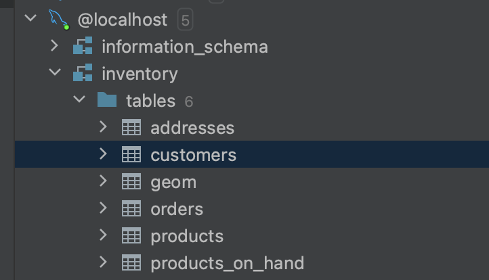Viewport: 489px width, 280px height.
Task: Expand the orders table node
Action: (104, 208)
